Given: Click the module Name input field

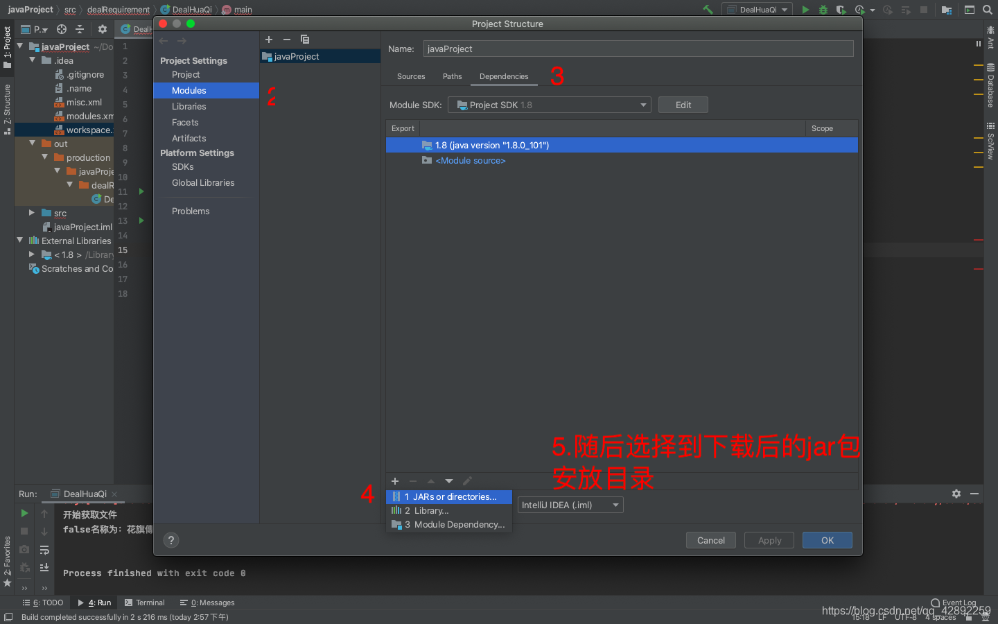Looking at the screenshot, I should tap(638, 49).
